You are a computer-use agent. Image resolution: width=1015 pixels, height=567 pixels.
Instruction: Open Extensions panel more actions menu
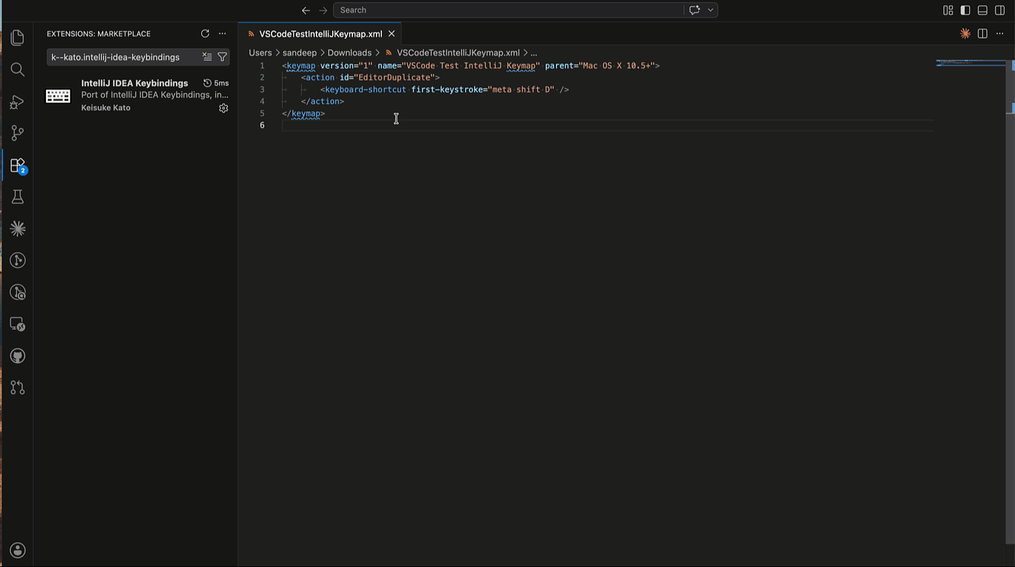223,34
